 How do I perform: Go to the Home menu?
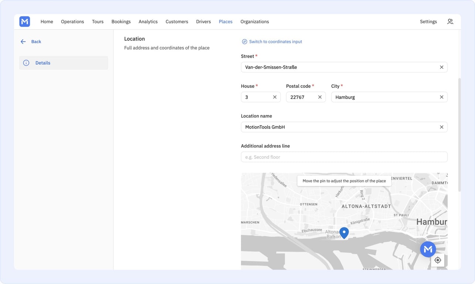pos(47,22)
